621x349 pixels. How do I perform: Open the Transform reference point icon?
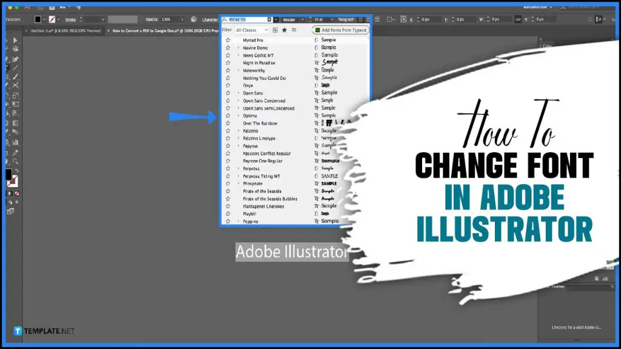tap(403, 19)
